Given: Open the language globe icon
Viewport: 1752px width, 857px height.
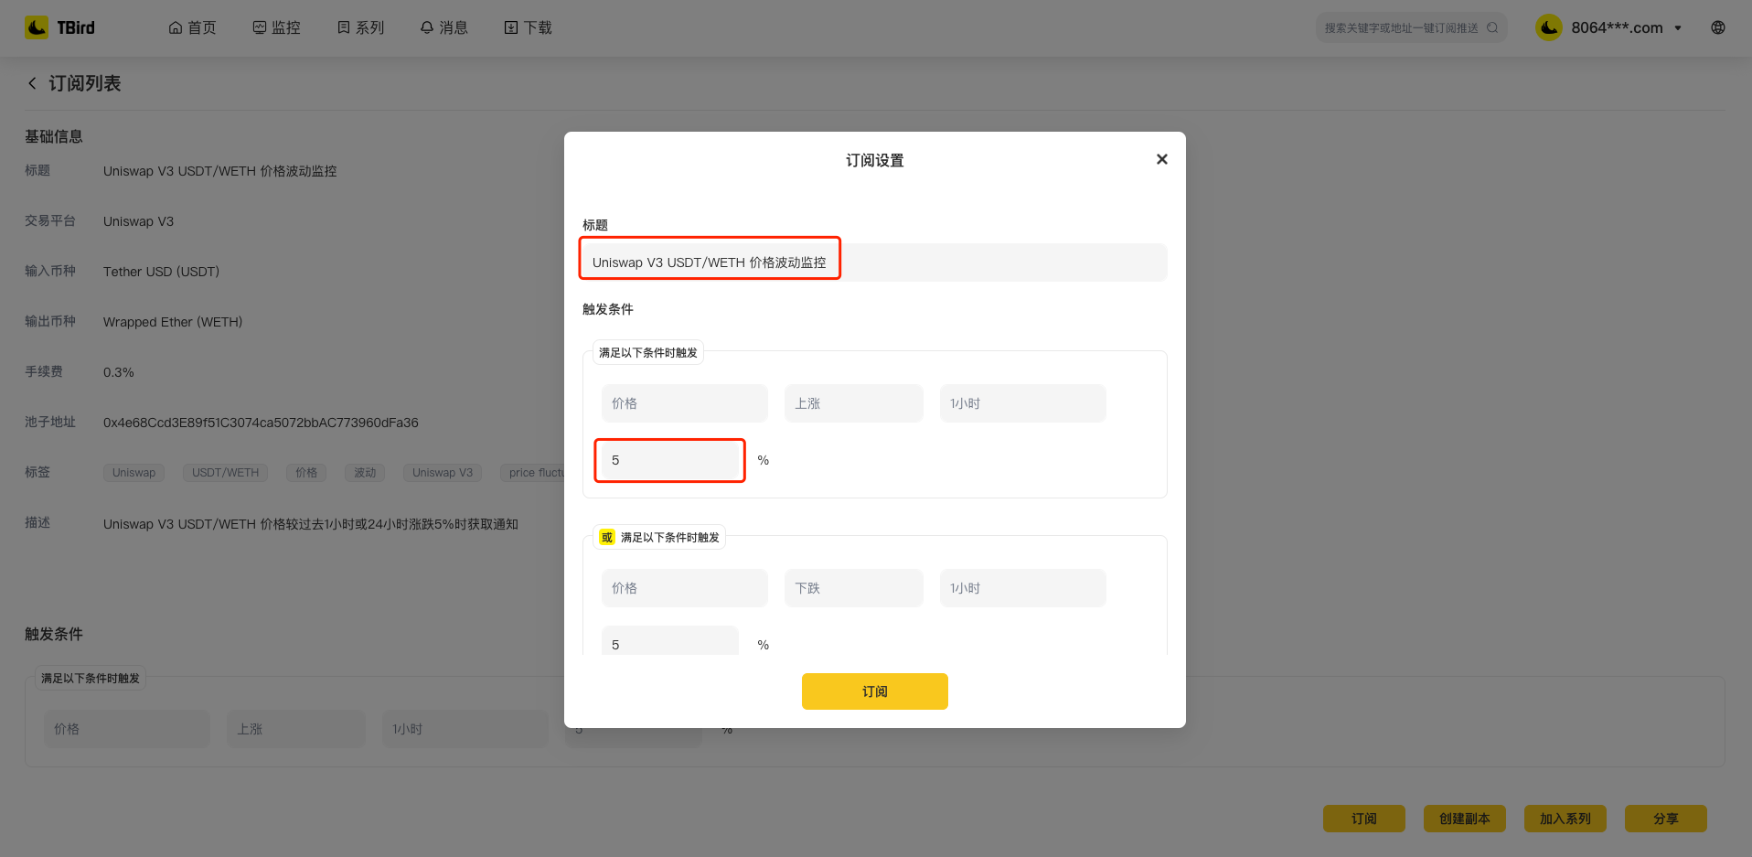Looking at the screenshot, I should [1718, 27].
